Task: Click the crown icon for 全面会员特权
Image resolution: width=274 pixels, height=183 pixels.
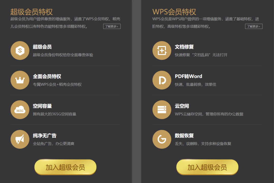Action: [x=20, y=80]
